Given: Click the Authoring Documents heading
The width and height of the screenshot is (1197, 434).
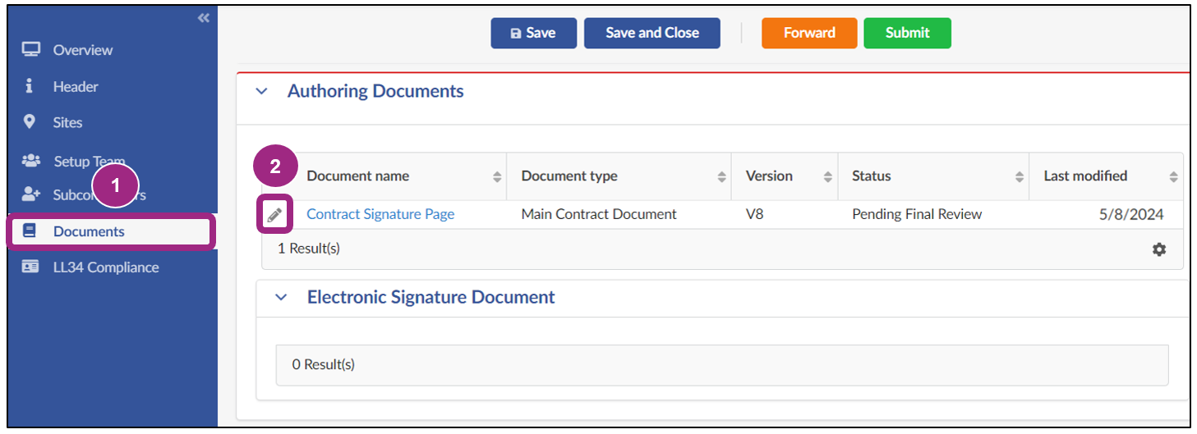Looking at the screenshot, I should pos(375,91).
